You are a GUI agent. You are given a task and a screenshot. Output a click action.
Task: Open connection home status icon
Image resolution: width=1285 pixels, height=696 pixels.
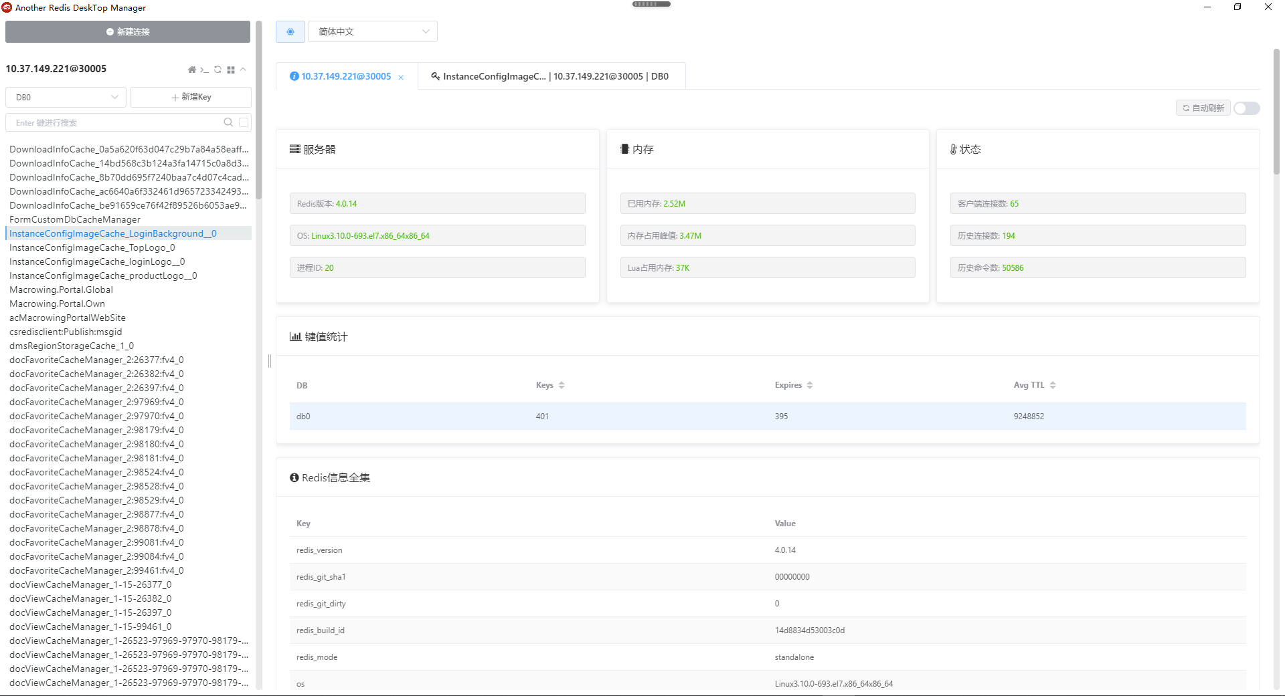pos(192,70)
